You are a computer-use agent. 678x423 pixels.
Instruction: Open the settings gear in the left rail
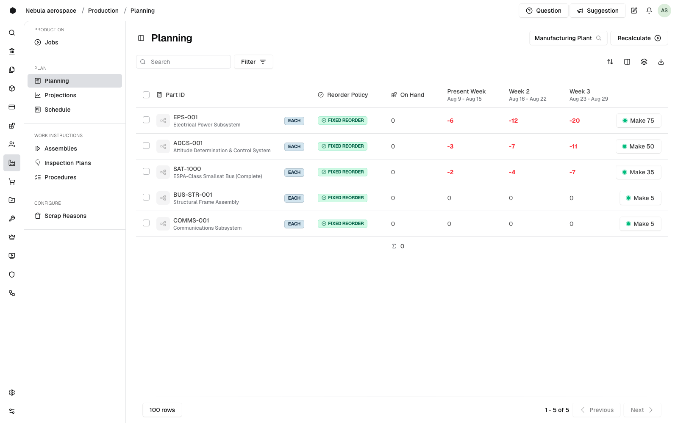coord(12,393)
